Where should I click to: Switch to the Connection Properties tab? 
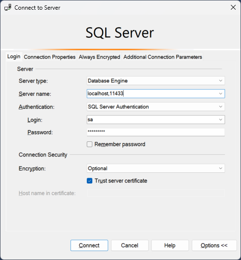point(50,57)
